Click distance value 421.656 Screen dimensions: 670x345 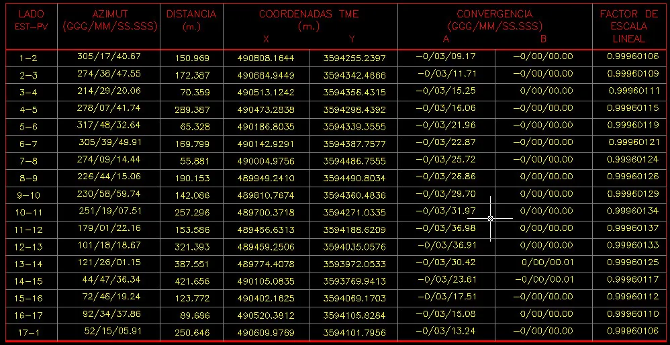tap(192, 281)
